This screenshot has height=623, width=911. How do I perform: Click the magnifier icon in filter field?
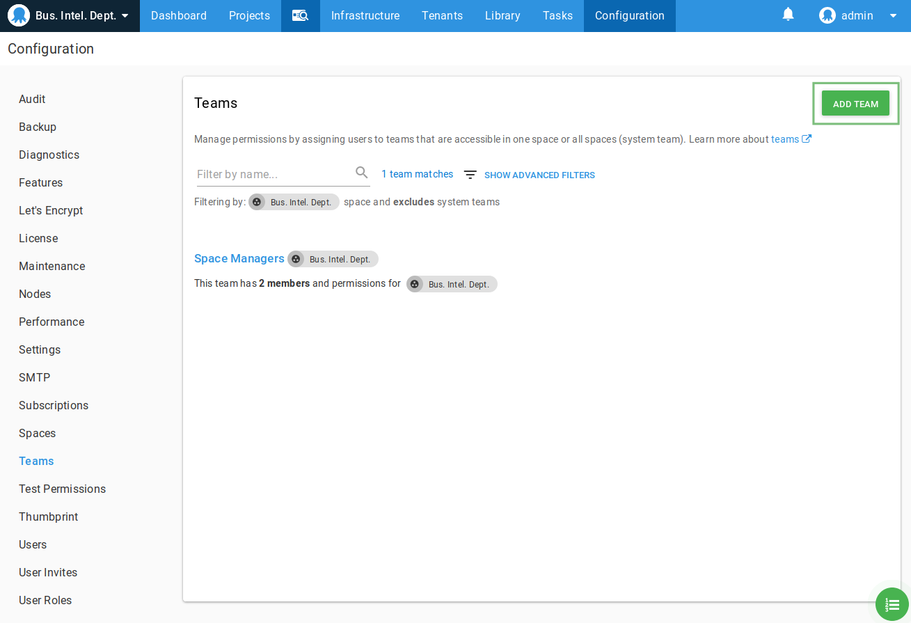[362, 173]
